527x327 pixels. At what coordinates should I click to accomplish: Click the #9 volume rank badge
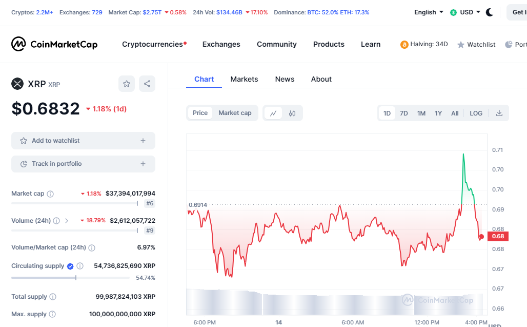(150, 230)
